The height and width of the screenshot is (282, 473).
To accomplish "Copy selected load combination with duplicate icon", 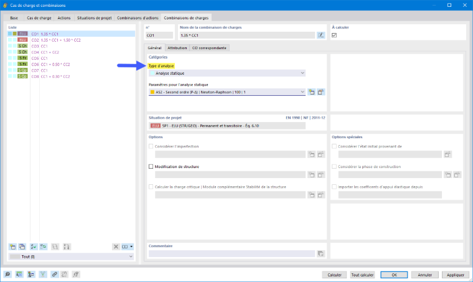I will point(22,247).
